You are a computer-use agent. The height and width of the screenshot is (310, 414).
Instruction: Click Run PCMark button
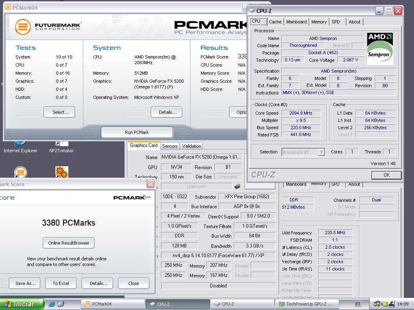coord(137,132)
